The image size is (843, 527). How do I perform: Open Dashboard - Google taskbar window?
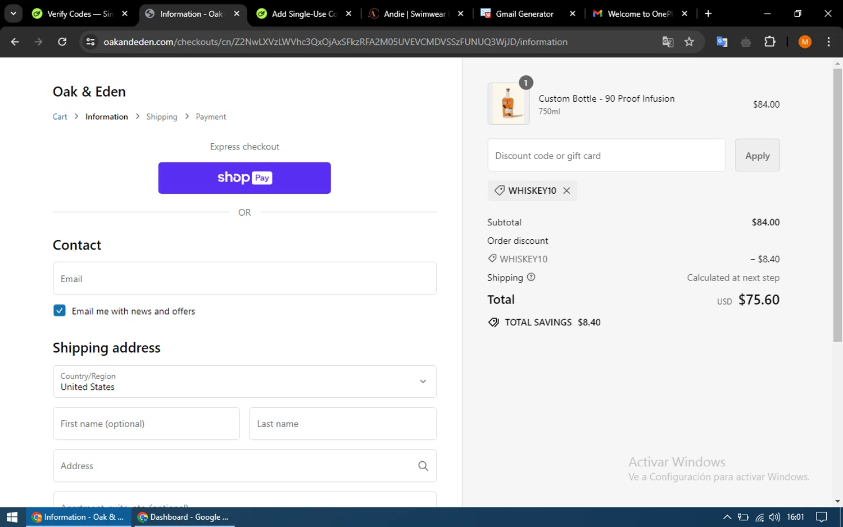(183, 517)
